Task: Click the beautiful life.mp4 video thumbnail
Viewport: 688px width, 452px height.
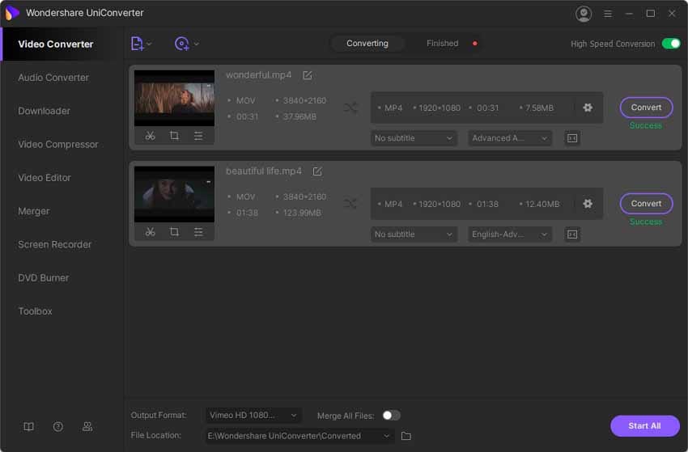Action: [174, 194]
